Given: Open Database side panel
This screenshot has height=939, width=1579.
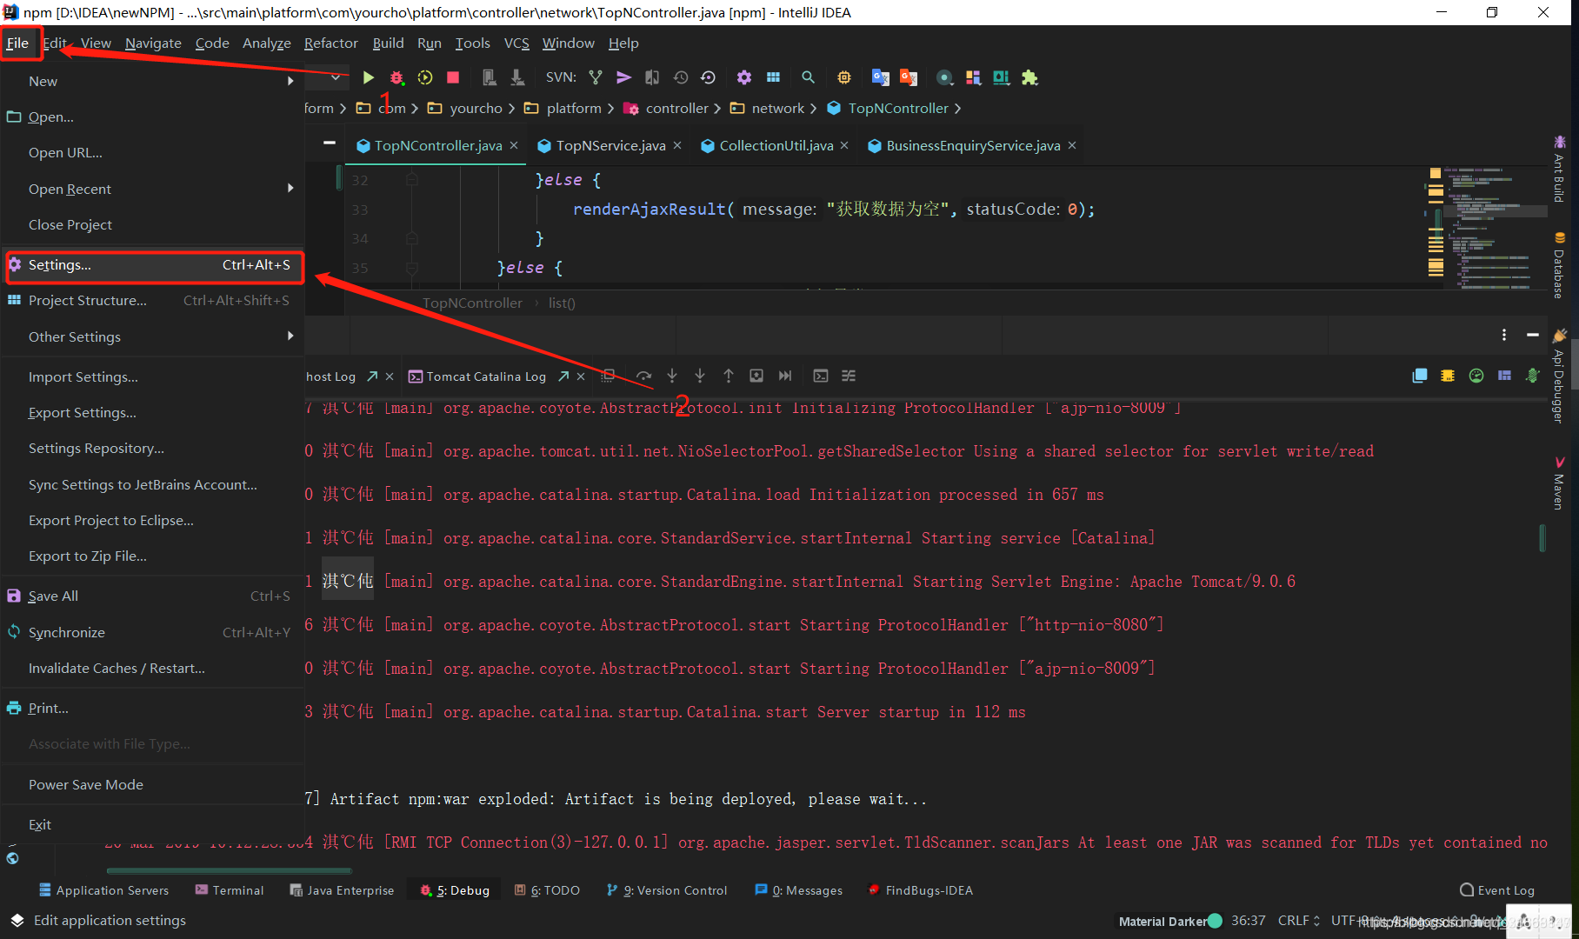Looking at the screenshot, I should [1559, 266].
